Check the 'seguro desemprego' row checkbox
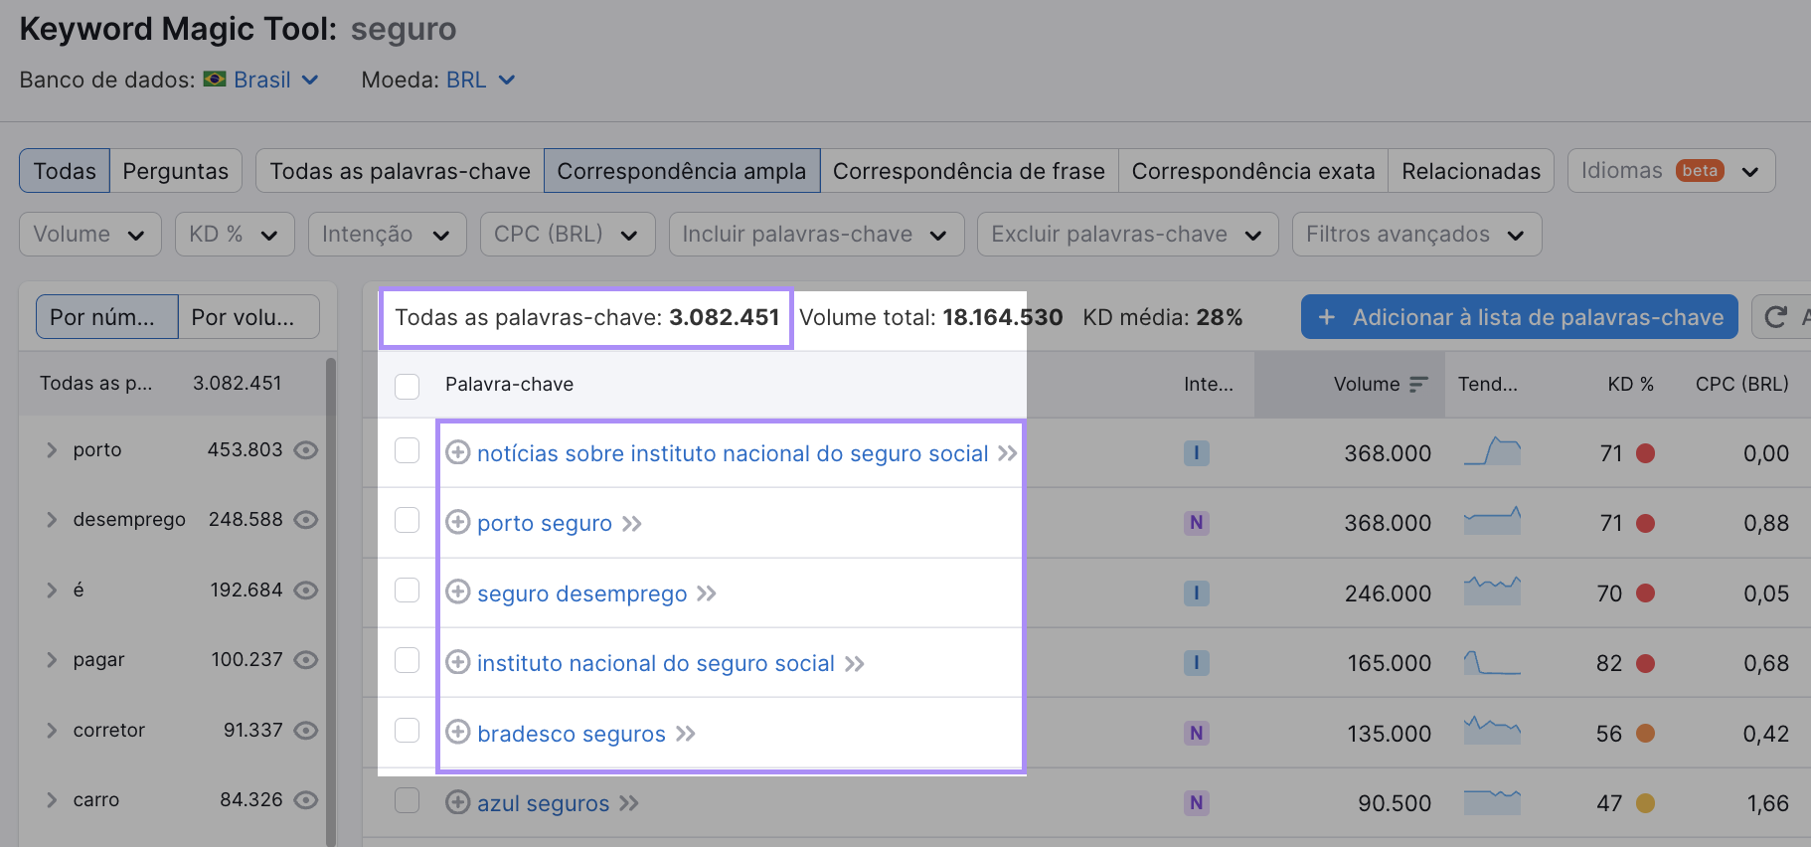The image size is (1811, 847). (x=408, y=590)
